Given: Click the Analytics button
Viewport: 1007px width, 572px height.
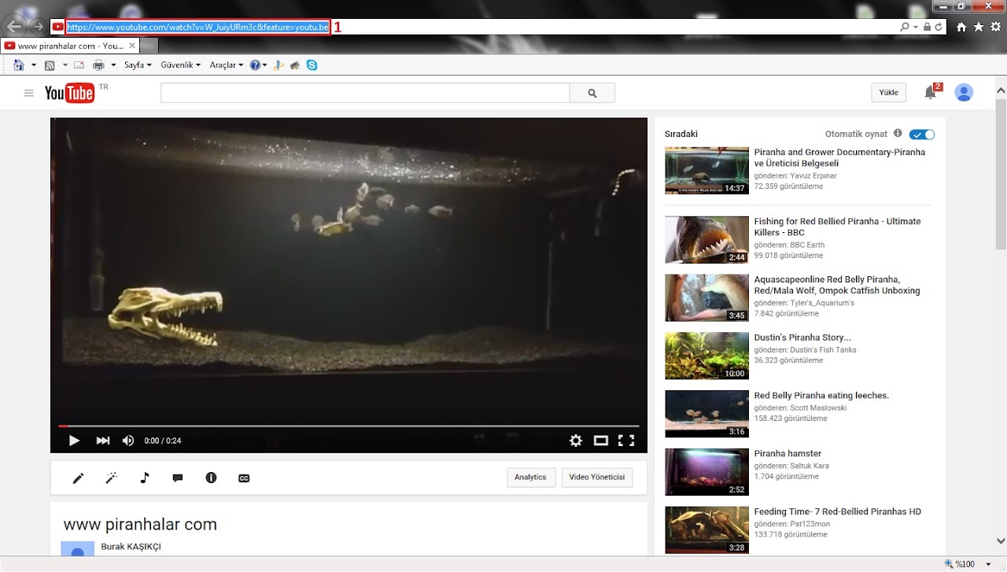Looking at the screenshot, I should [531, 478].
